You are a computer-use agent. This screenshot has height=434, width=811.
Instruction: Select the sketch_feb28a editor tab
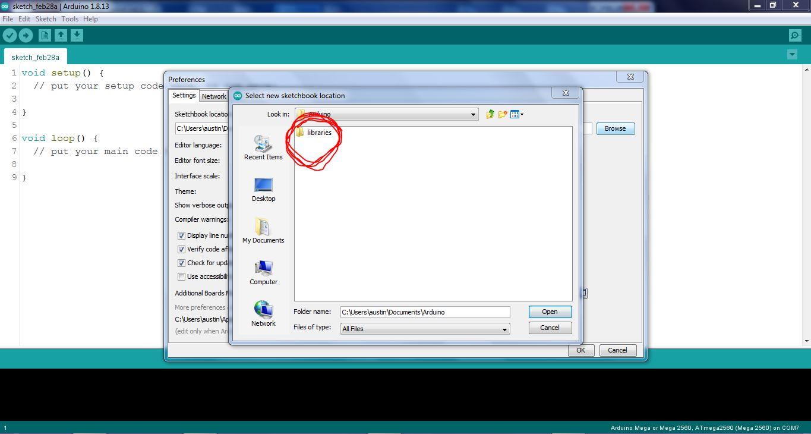[x=36, y=57]
